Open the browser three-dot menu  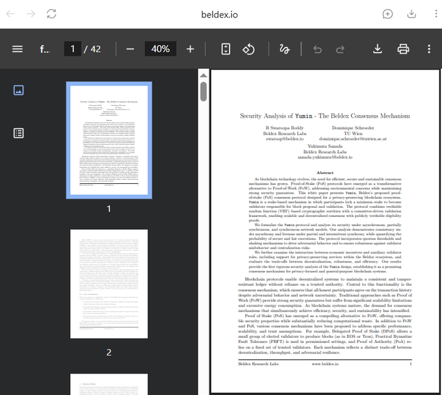click(436, 14)
